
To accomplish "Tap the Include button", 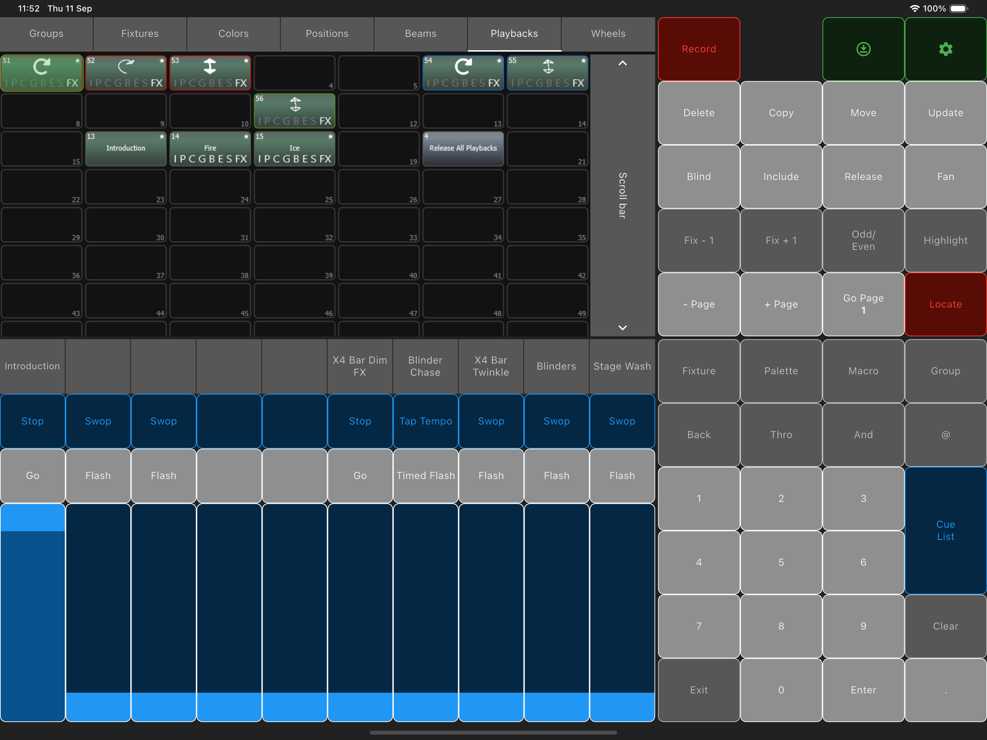I will (781, 177).
